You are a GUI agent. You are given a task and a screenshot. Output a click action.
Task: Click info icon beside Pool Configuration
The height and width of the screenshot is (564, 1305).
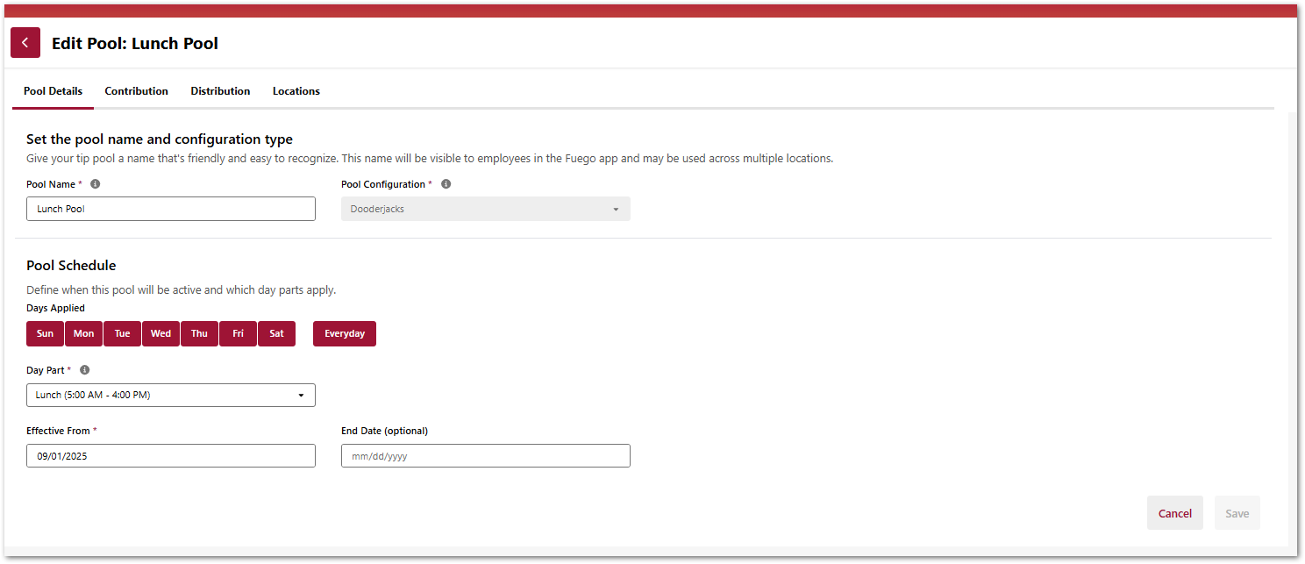[446, 184]
